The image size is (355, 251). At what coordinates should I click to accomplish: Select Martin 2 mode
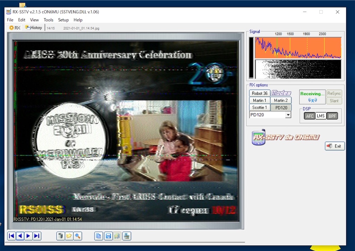[x=281, y=100]
